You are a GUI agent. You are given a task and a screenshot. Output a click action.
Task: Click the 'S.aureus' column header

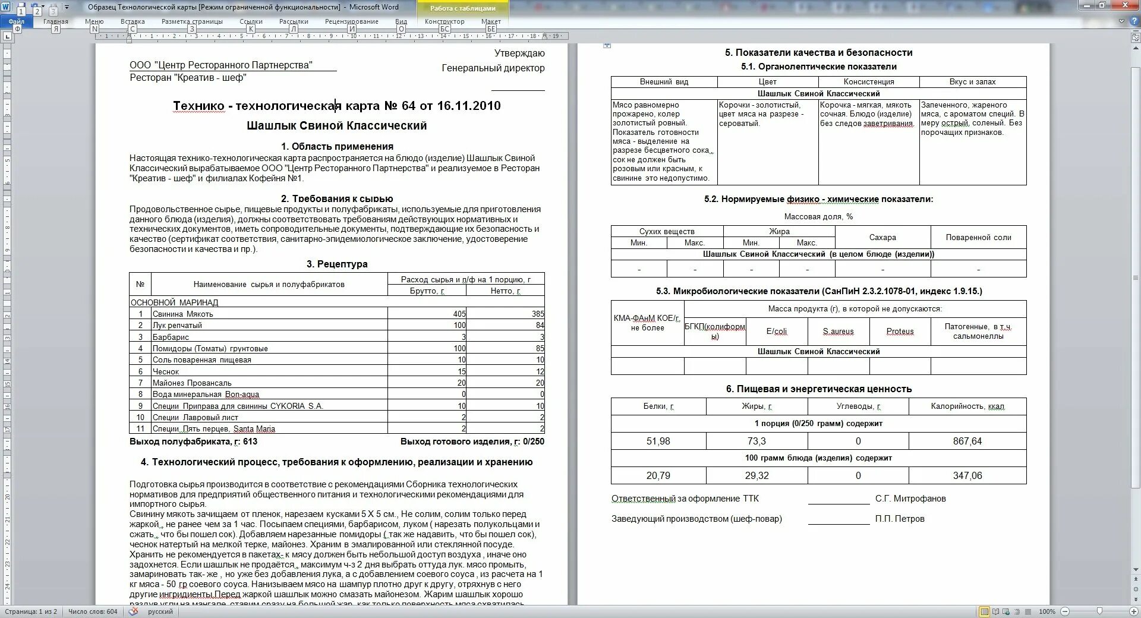pos(838,332)
